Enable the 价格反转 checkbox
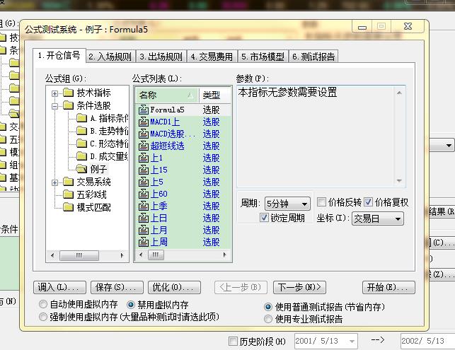 pos(321,202)
